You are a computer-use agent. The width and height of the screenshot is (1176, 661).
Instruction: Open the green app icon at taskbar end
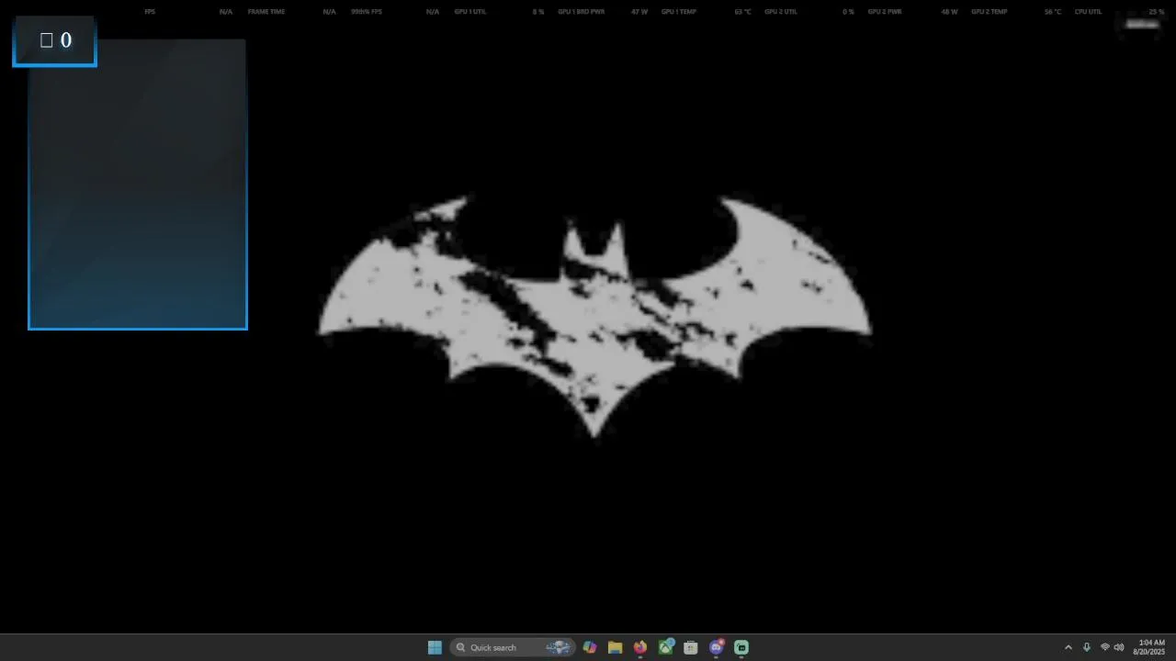741,647
